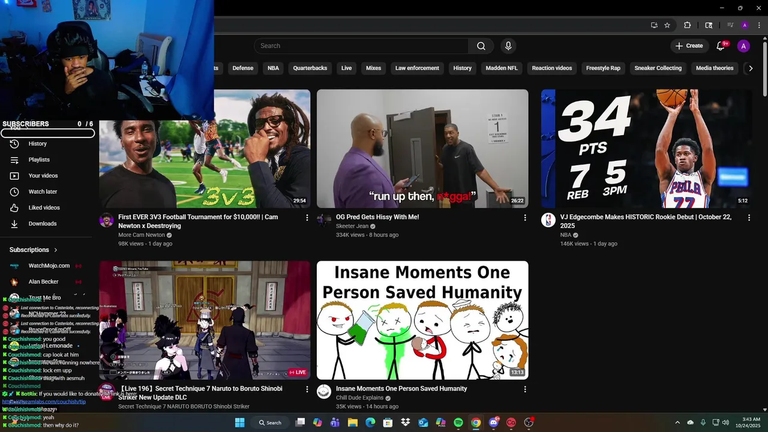Open Chrome Google Lens search icon
Screen dimensions: 768x432
tap(709, 25)
